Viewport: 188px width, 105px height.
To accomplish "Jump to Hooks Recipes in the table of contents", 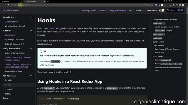I will pos(158,56).
